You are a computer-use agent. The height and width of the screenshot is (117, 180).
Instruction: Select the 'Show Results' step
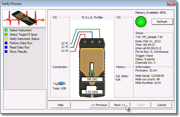[18, 52]
